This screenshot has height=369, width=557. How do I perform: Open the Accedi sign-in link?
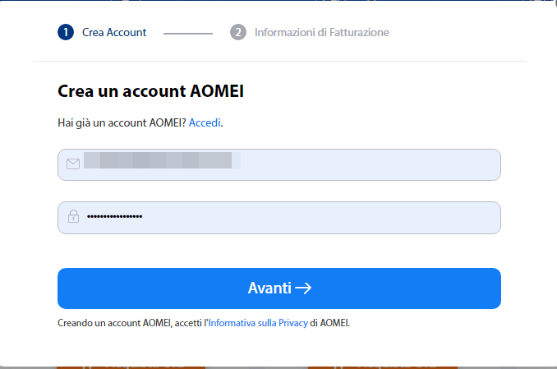pyautogui.click(x=205, y=122)
